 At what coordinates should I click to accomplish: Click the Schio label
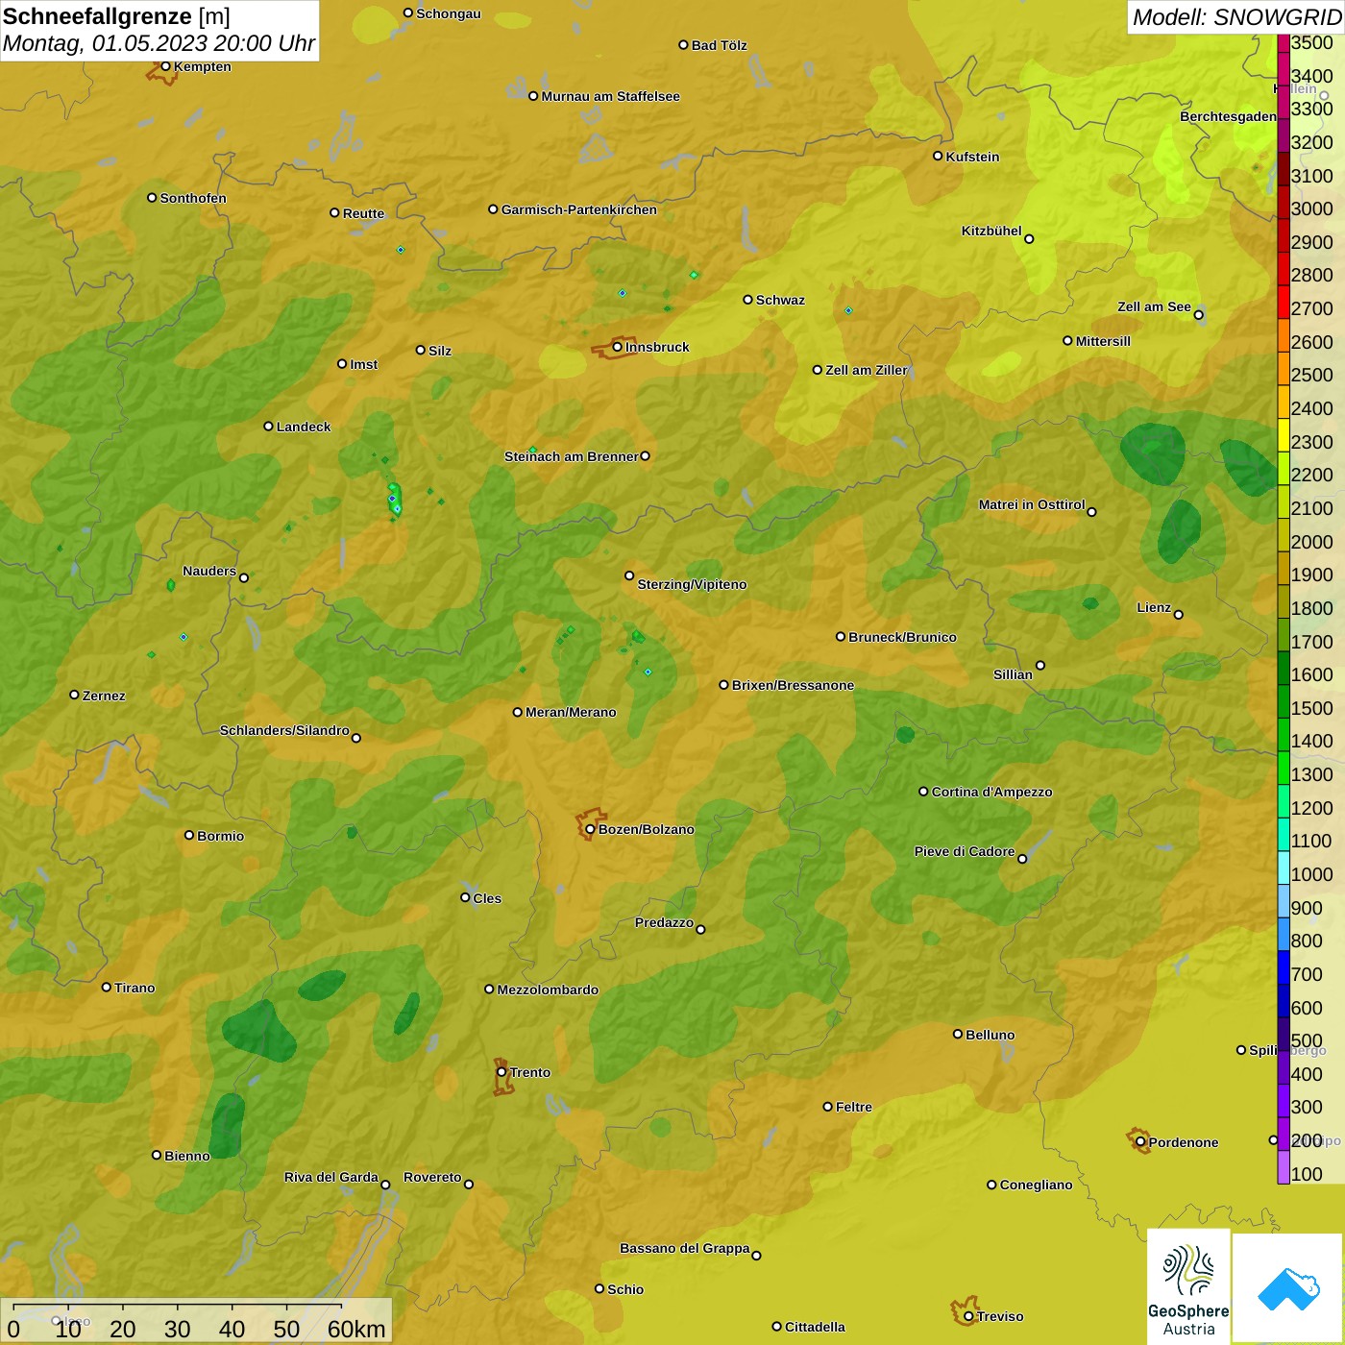coord(625,1289)
